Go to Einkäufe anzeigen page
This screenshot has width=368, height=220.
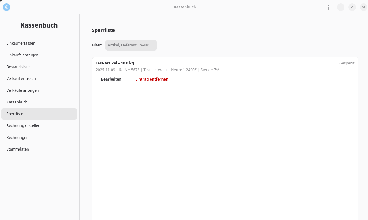(22, 55)
